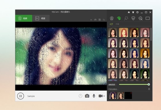Open the face mask effects panel
The height and width of the screenshot is (110, 161).
[x=133, y=18]
